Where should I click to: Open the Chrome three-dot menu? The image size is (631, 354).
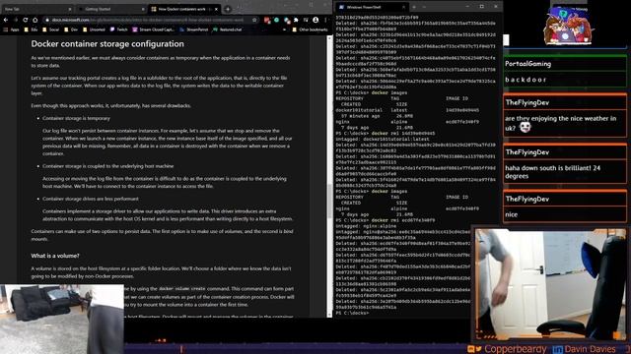325,20
